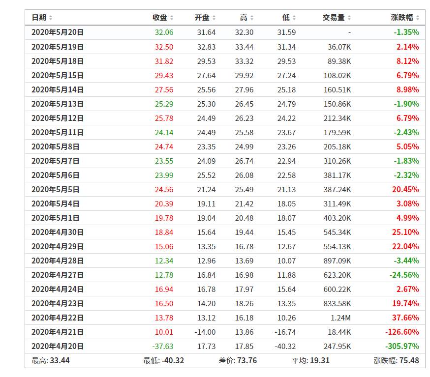
Task: Click the volume value 897.09K
Action: (x=338, y=261)
